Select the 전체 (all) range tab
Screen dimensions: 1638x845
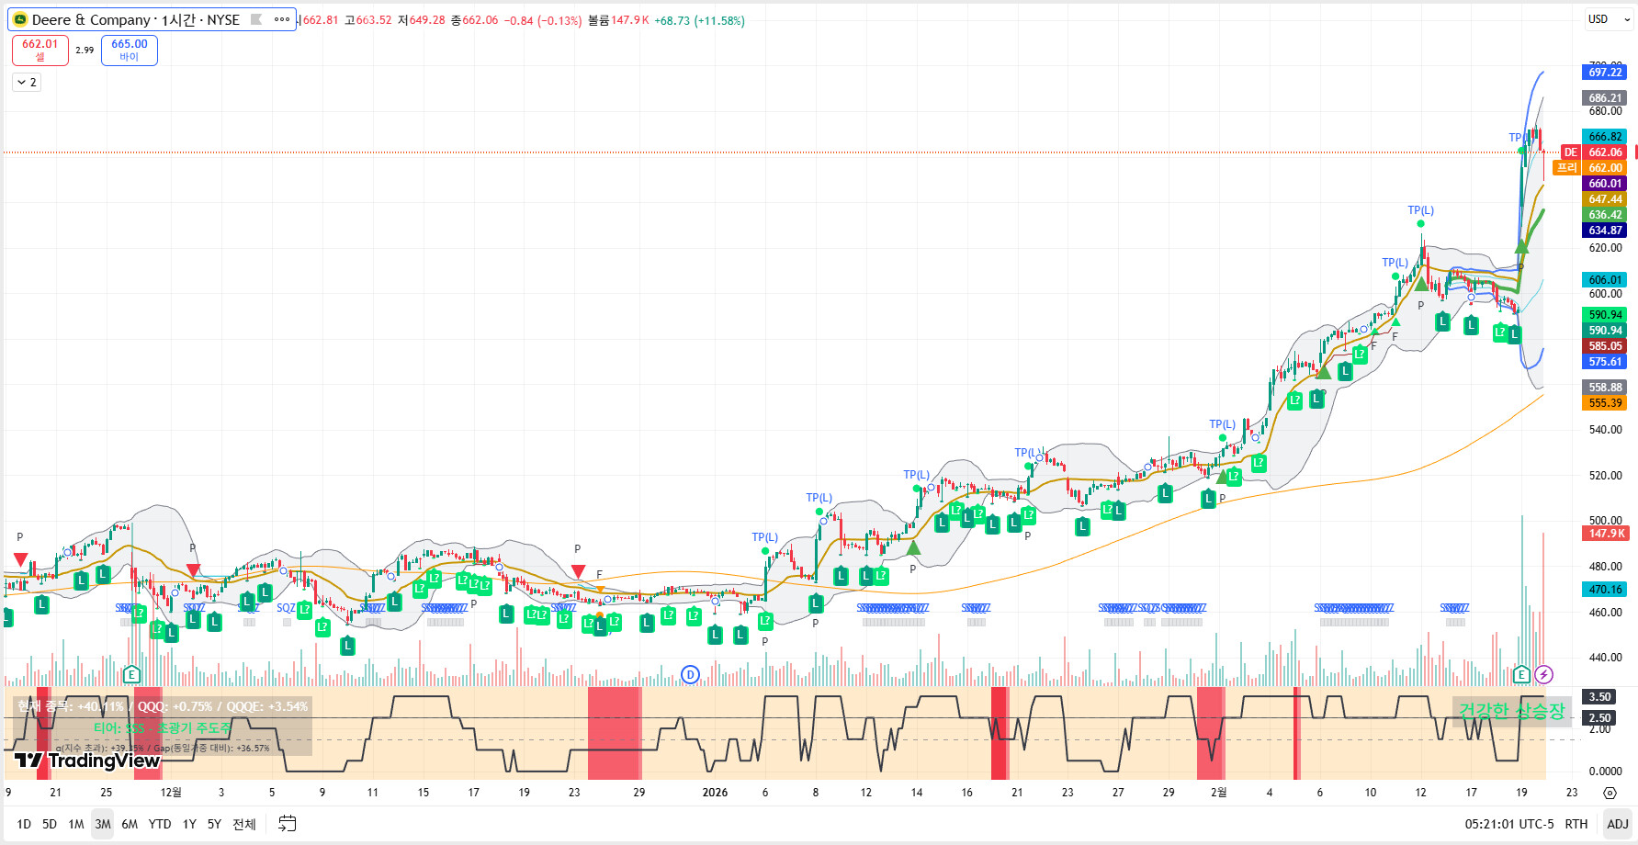point(244,824)
